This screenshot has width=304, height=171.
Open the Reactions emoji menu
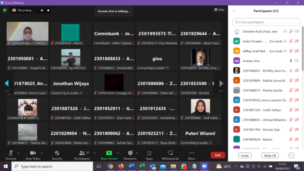coord(130,155)
